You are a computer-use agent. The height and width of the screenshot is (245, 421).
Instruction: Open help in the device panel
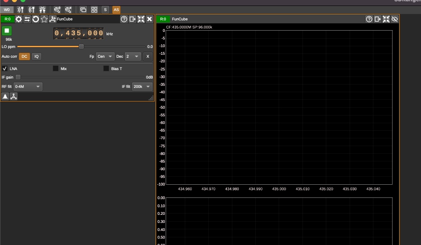point(124,19)
